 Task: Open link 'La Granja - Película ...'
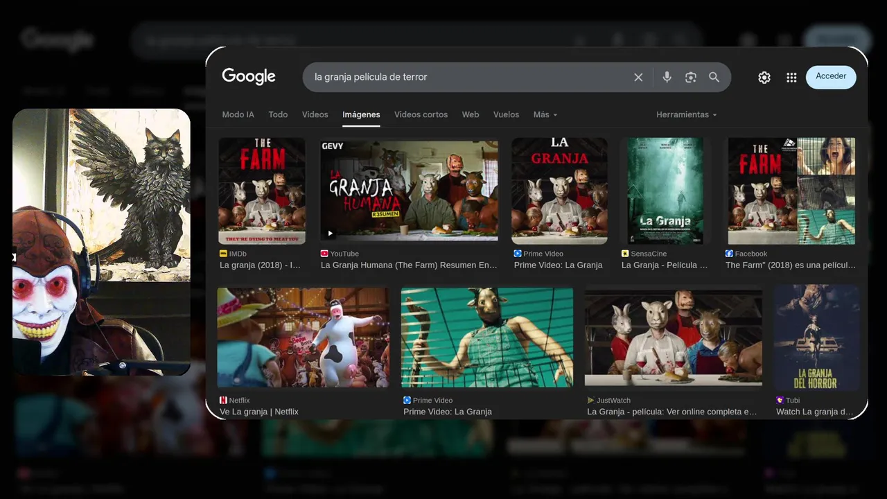coord(665,265)
